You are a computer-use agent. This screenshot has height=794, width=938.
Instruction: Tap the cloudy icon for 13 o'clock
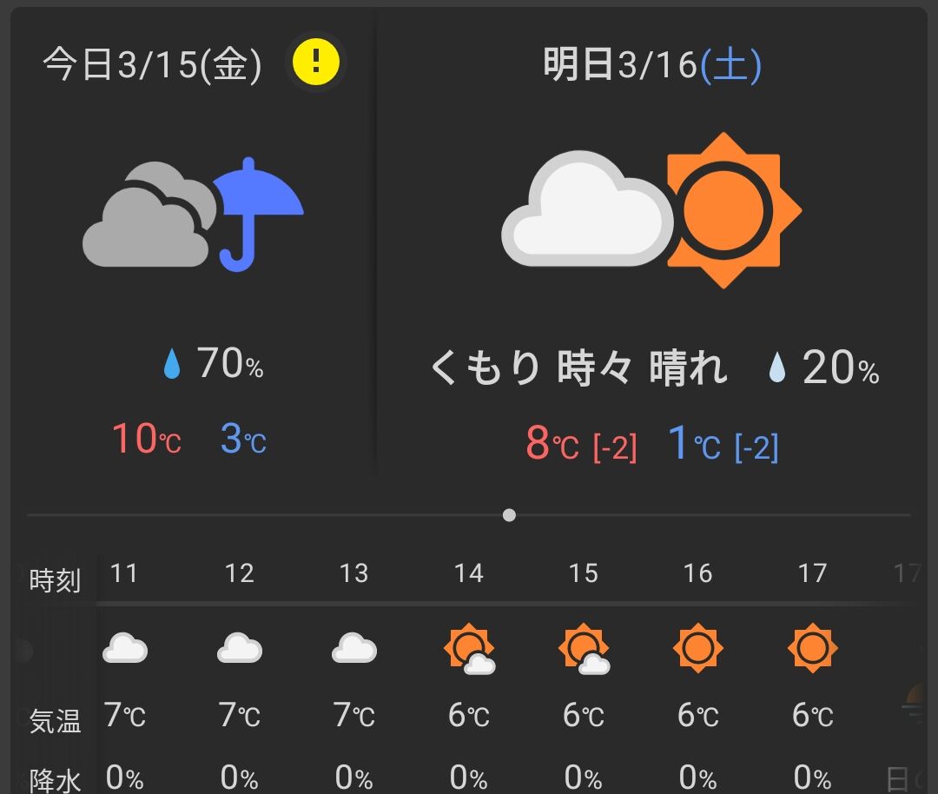pos(353,648)
